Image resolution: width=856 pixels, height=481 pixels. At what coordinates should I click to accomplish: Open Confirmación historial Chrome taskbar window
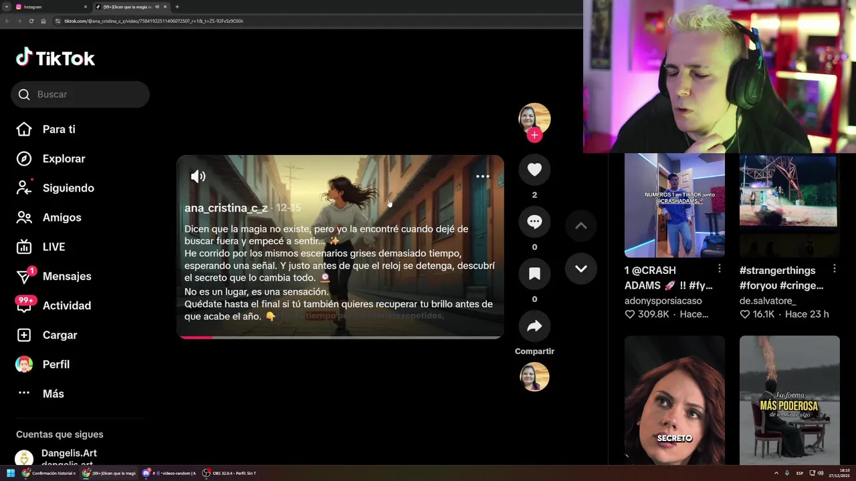(x=49, y=473)
